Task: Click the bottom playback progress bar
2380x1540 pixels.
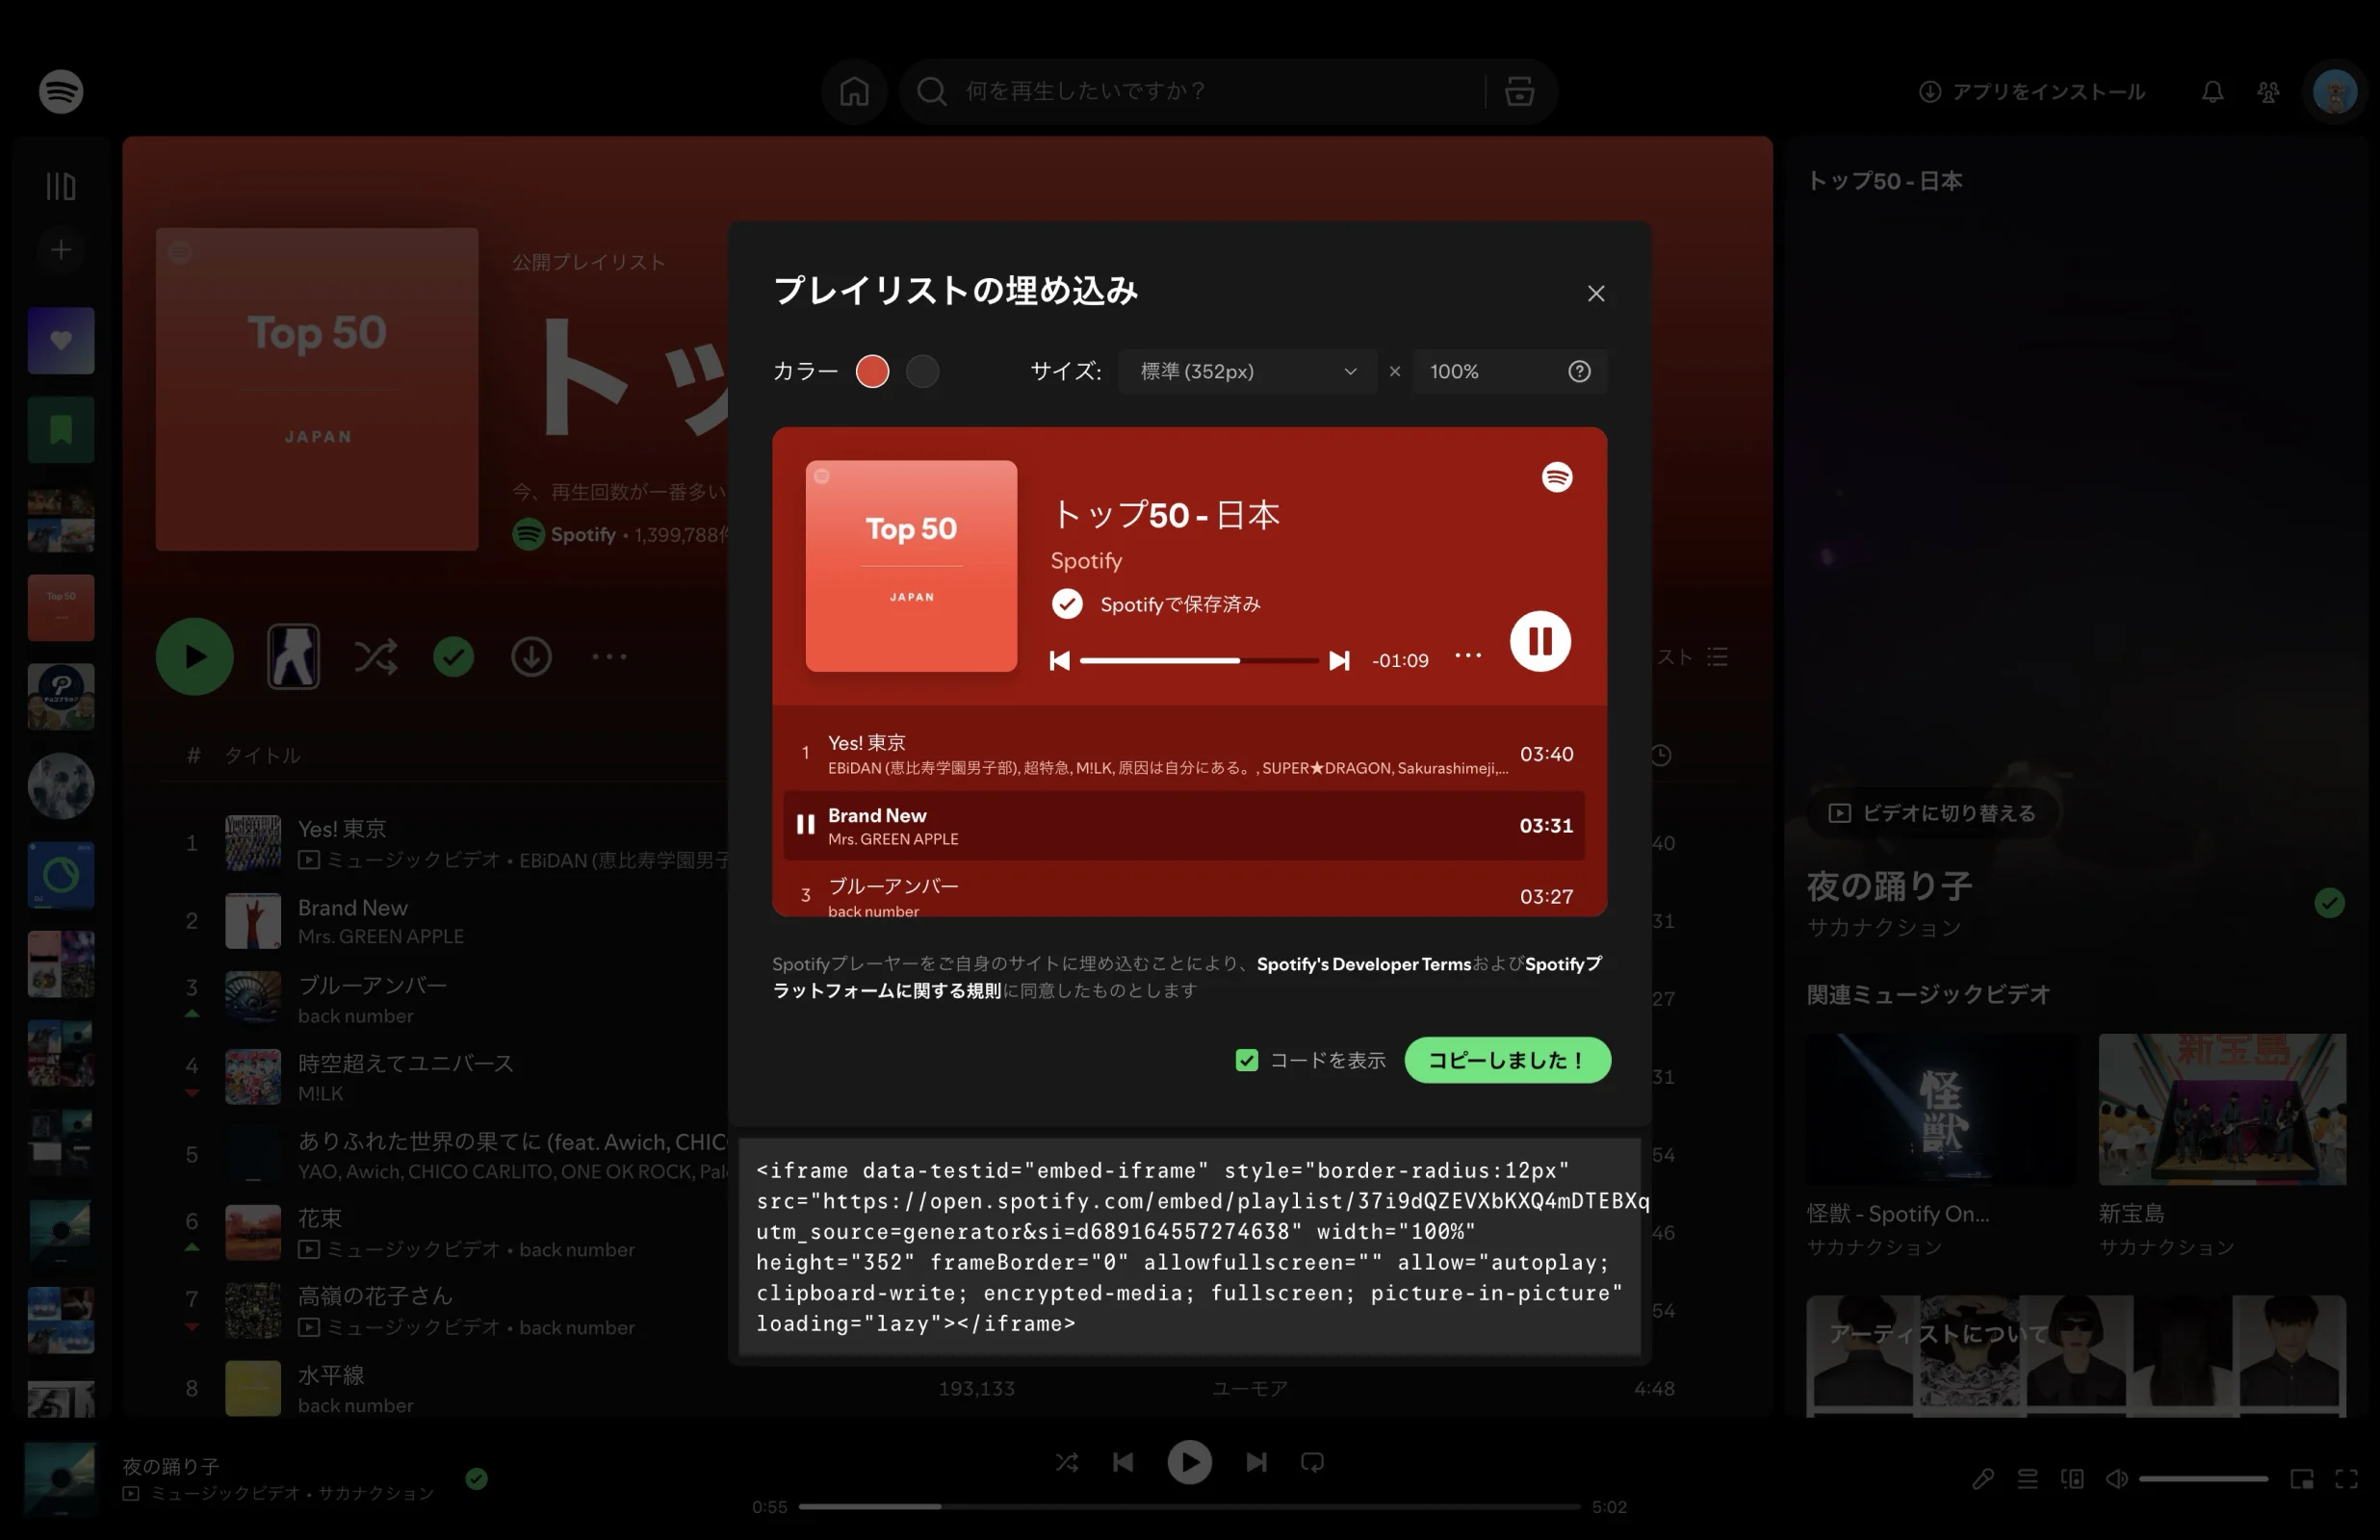Action: click(x=1189, y=1506)
